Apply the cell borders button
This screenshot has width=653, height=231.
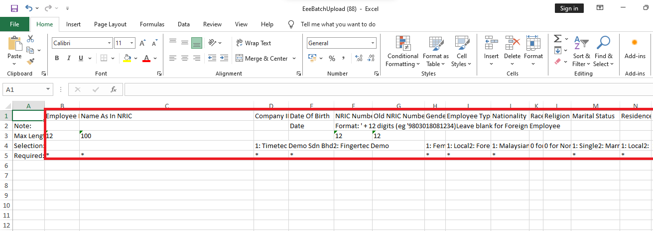pos(104,58)
